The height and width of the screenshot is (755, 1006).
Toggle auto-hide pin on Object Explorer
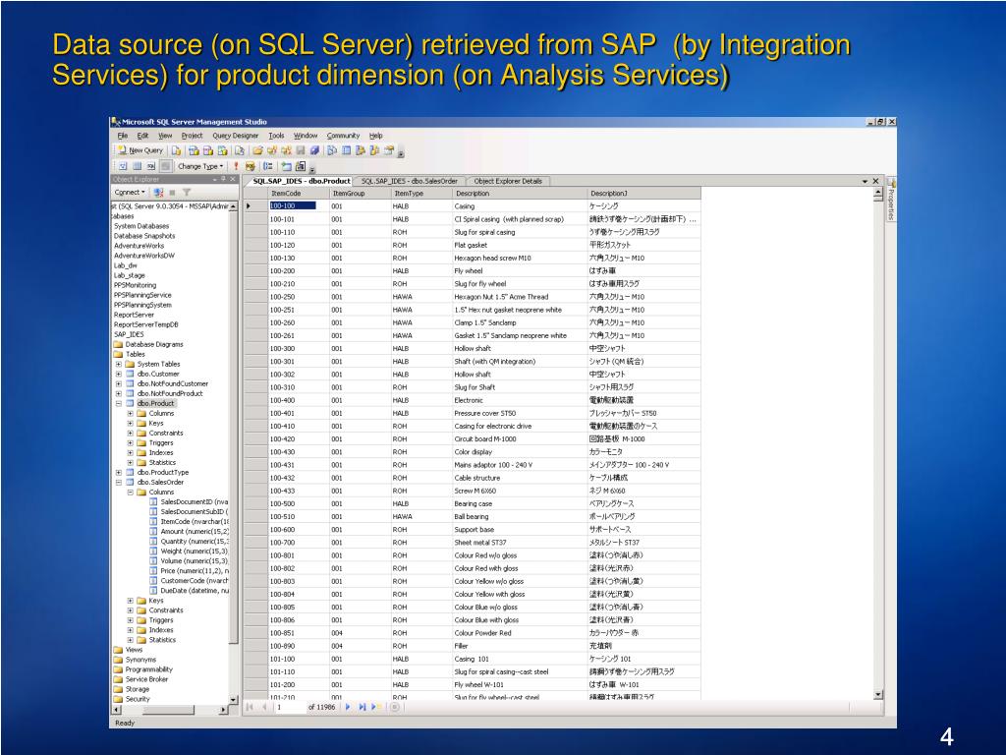click(223, 179)
